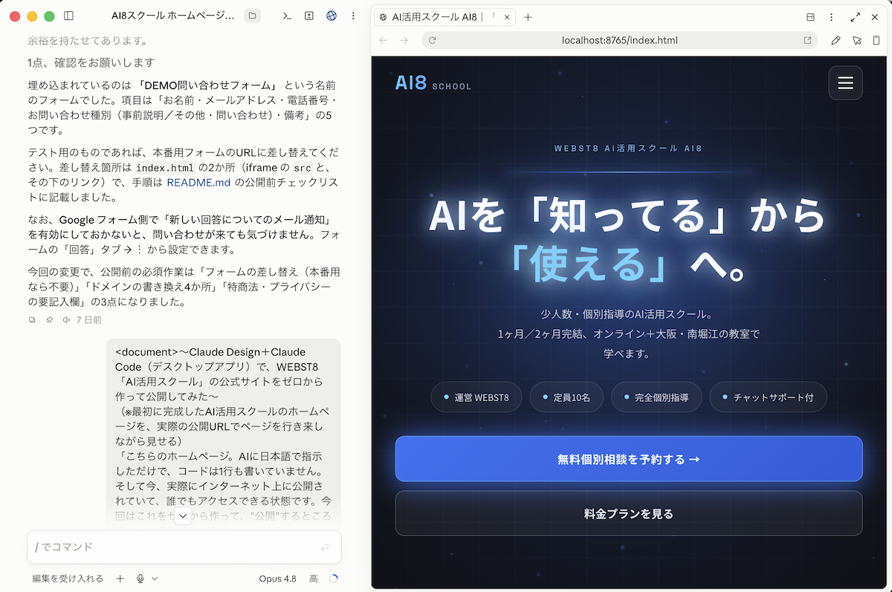
Task: Reload the localhost preview page
Action: click(432, 40)
